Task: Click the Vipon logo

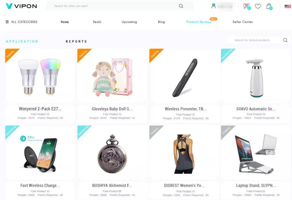Action: pos(21,6)
